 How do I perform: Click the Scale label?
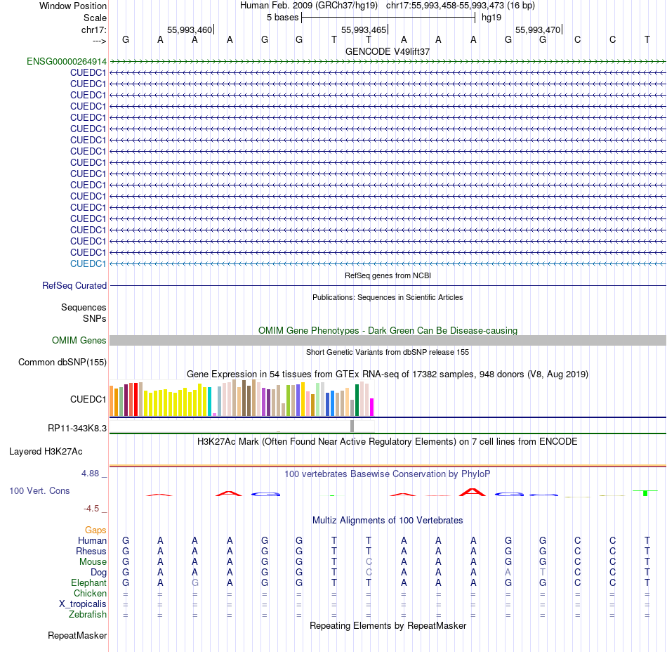95,18
